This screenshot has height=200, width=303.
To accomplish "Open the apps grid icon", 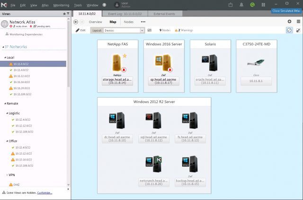I will click(263, 5).
